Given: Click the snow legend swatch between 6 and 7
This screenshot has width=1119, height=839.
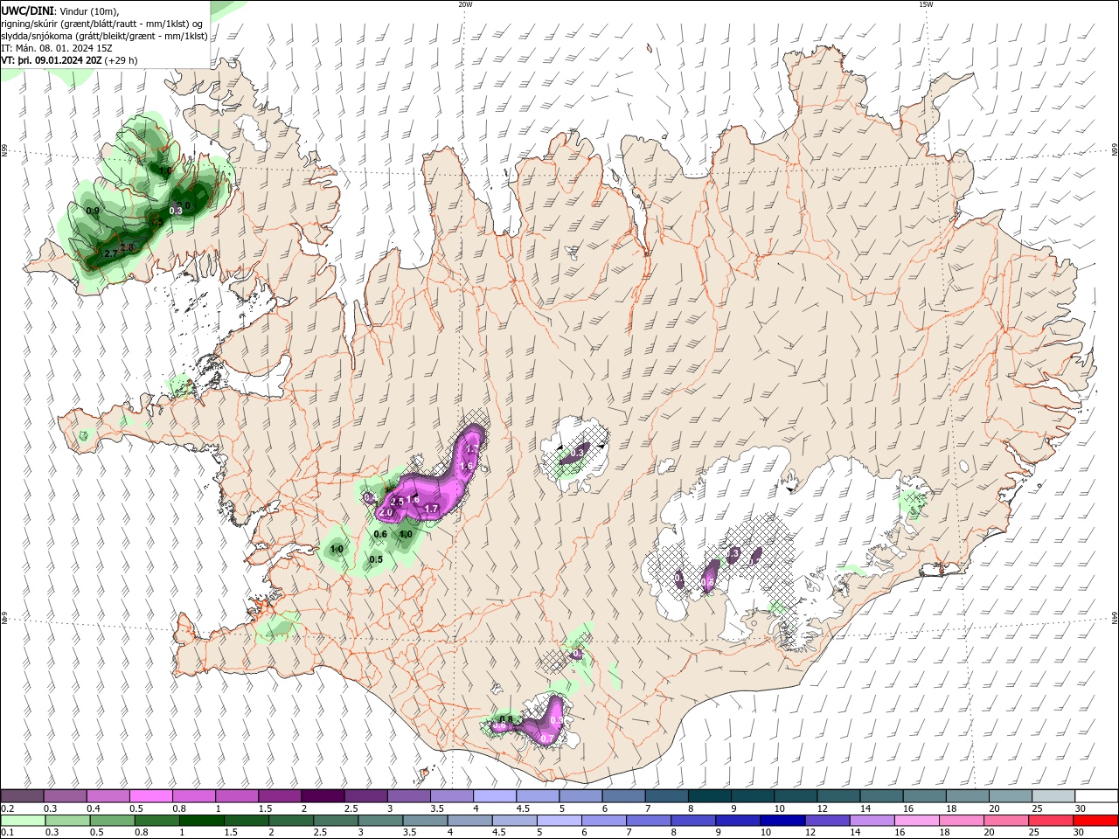Looking at the screenshot, I should (x=622, y=796).
